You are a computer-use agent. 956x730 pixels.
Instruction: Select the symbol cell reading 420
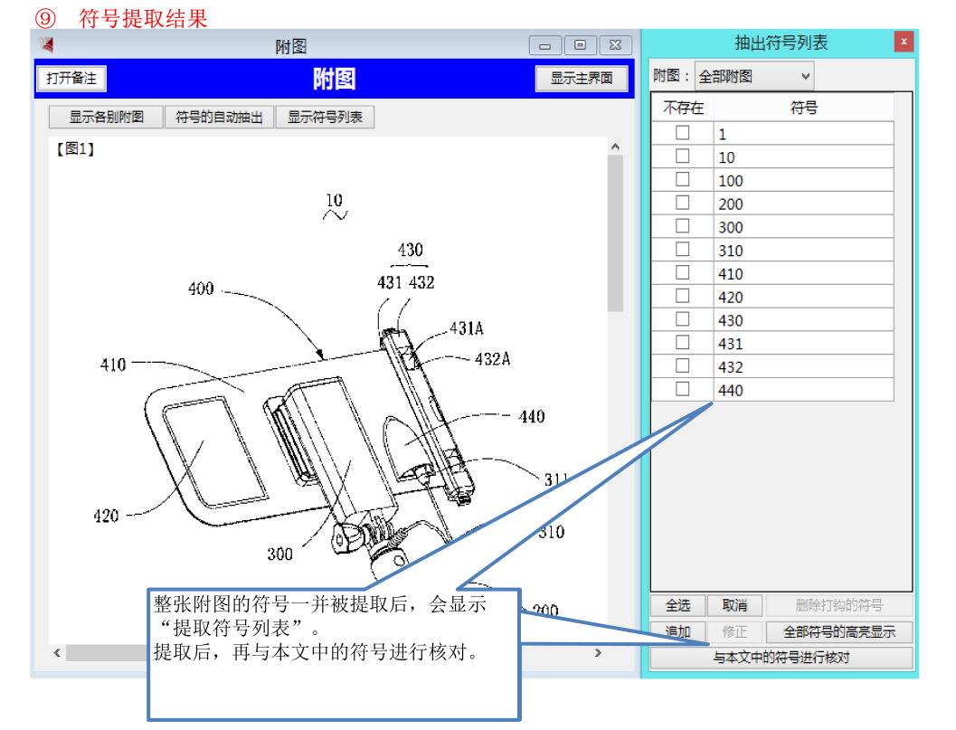coord(803,297)
